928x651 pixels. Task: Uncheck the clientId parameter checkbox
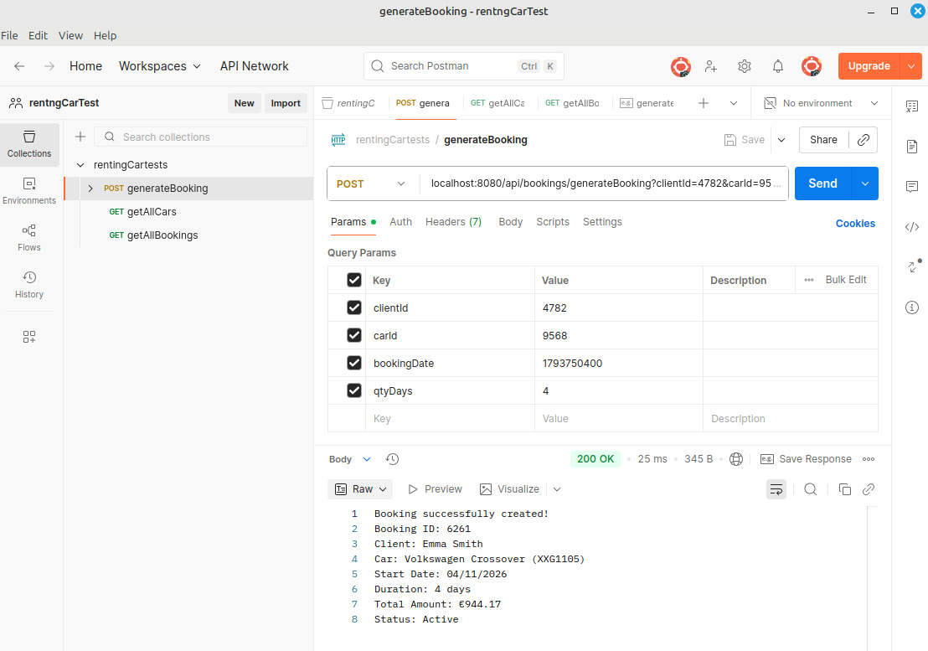point(354,307)
